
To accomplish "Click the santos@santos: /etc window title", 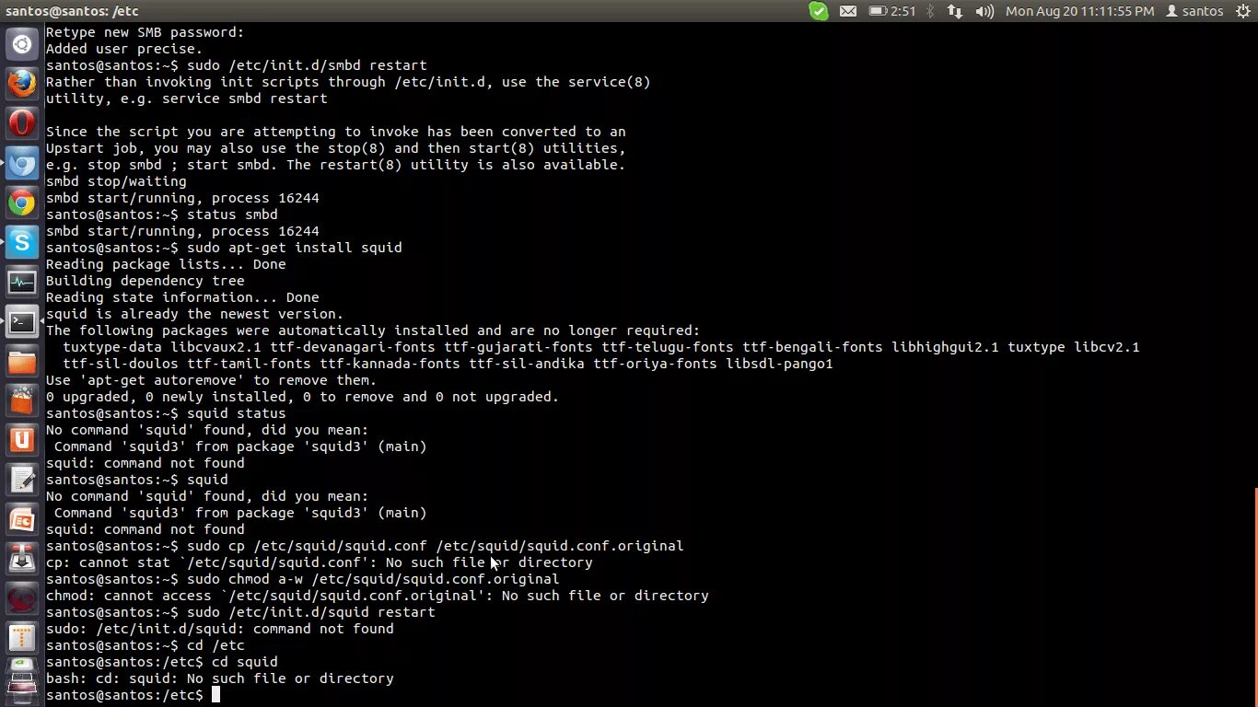I will coord(74,11).
